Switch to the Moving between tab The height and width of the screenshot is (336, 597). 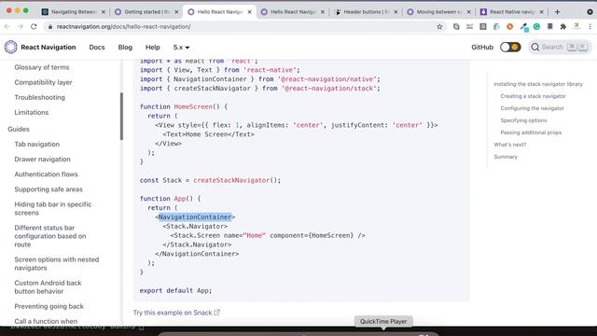tap(438, 12)
